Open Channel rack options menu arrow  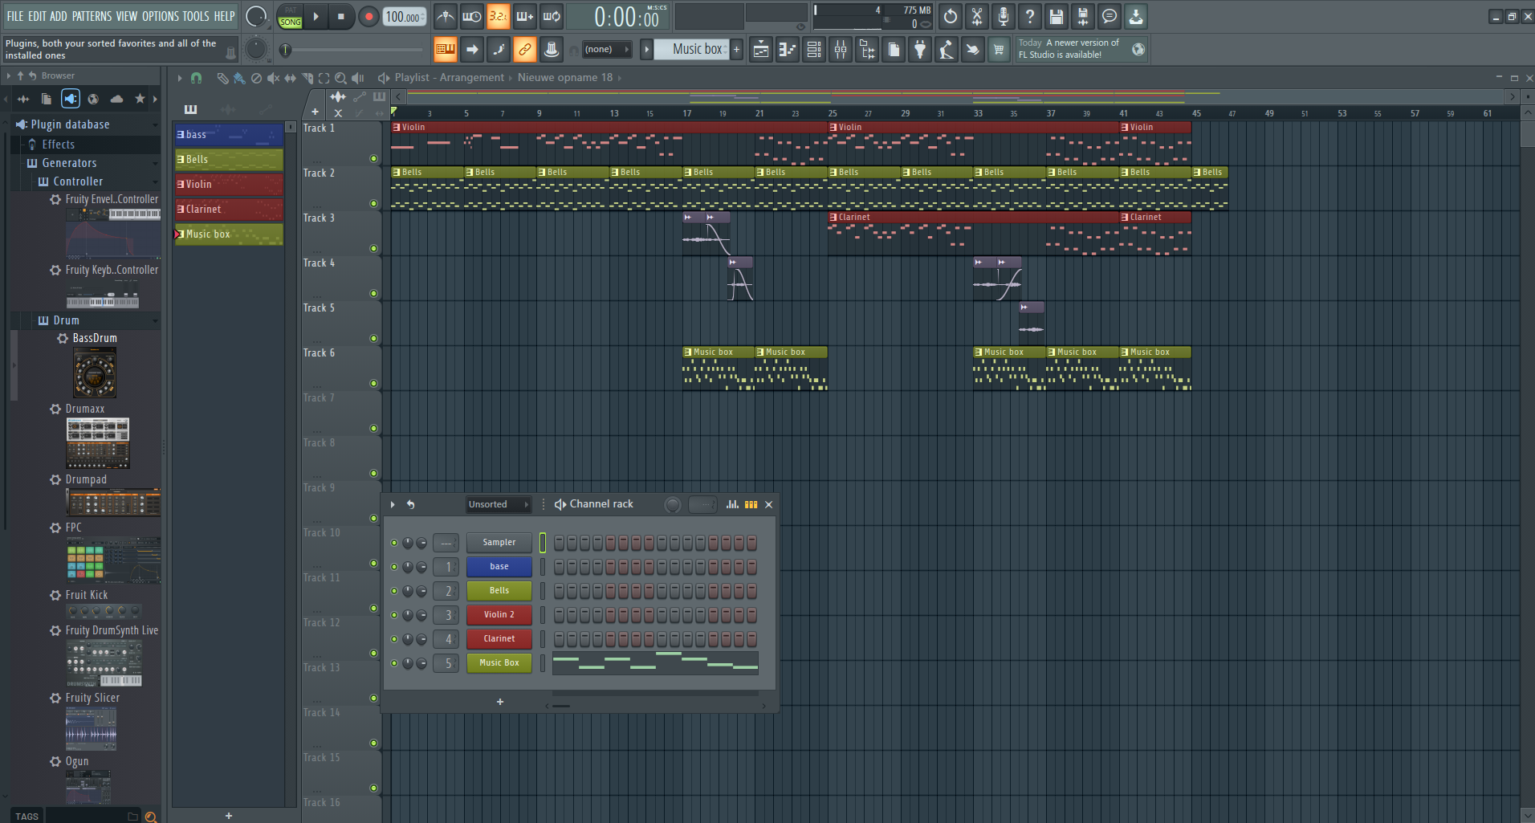tap(393, 504)
